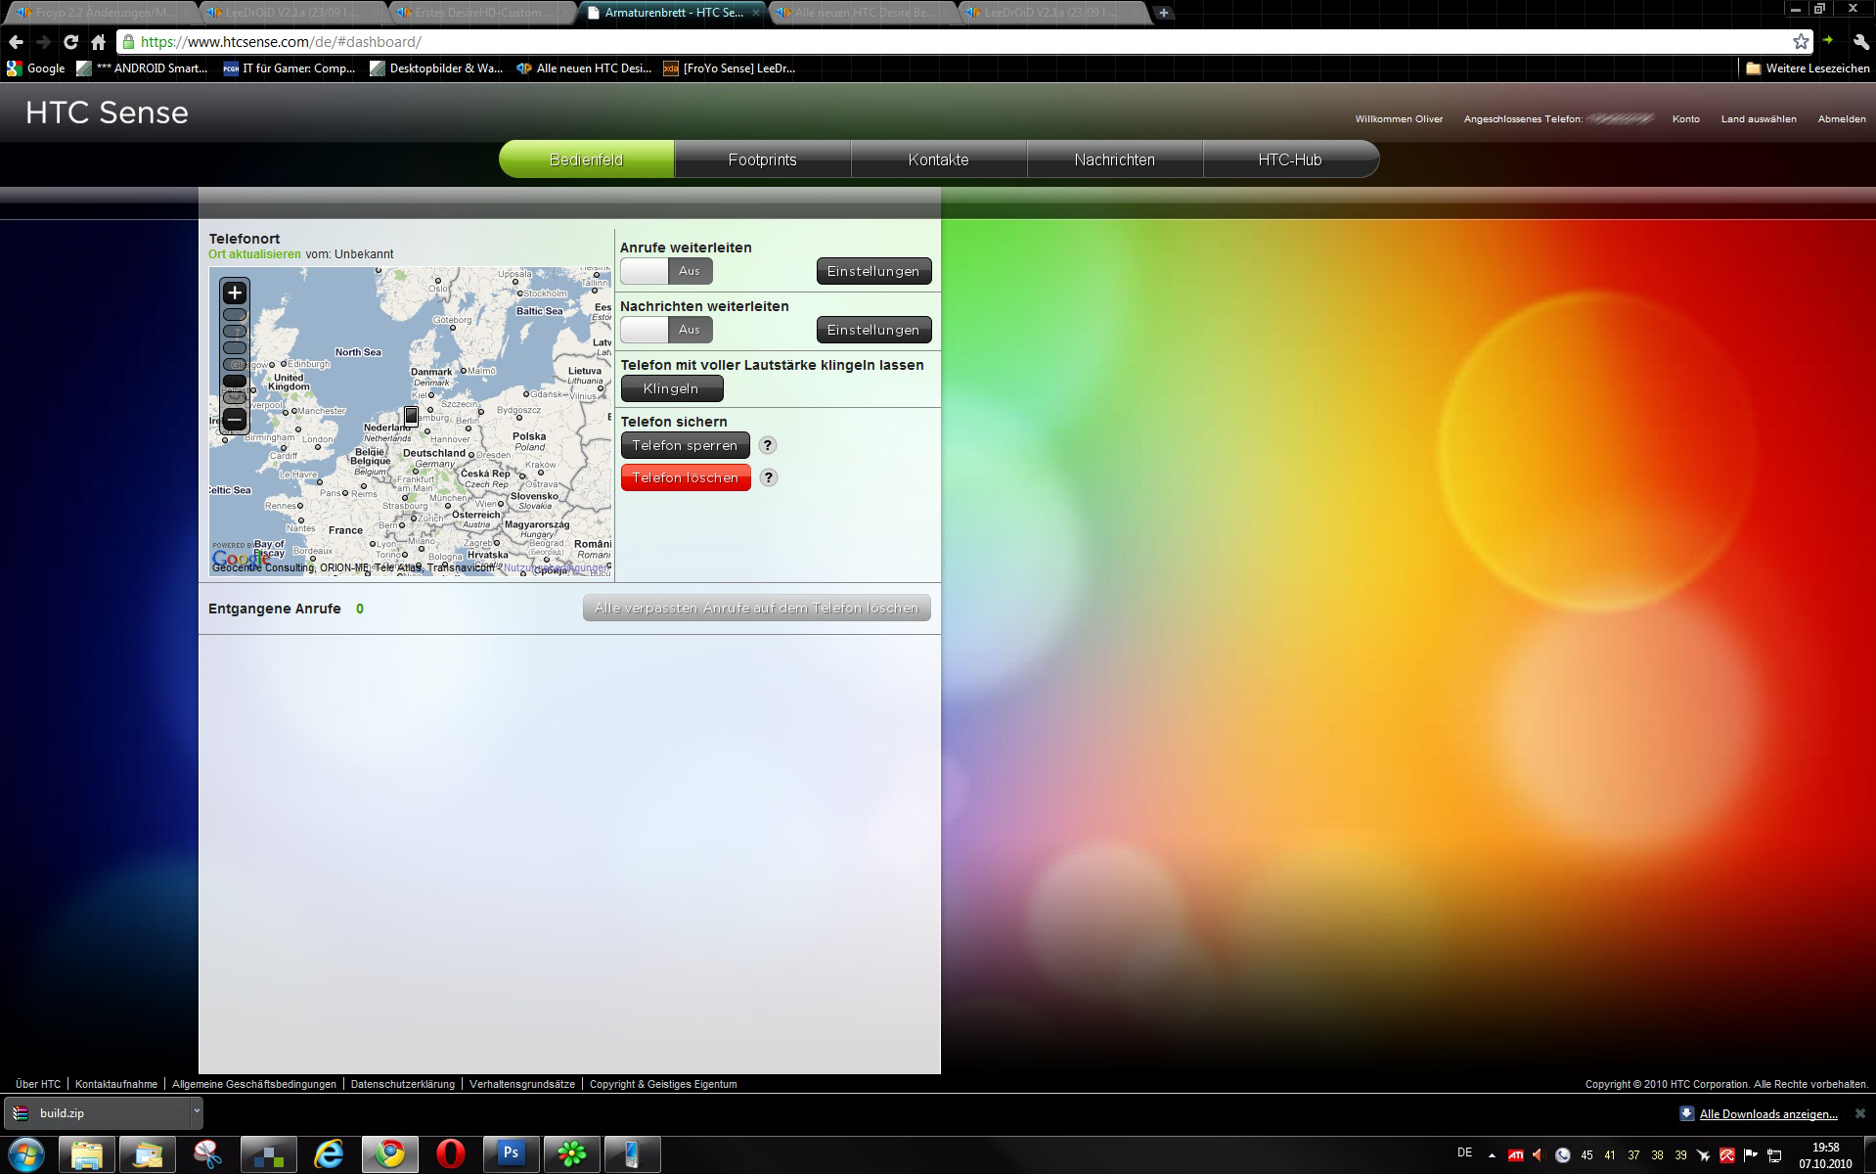Viewport: 1876px width, 1174px height.
Task: Open the browser home page
Action: tap(98, 42)
